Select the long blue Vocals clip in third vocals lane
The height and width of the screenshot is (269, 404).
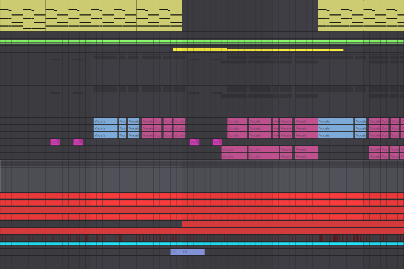click(x=336, y=135)
